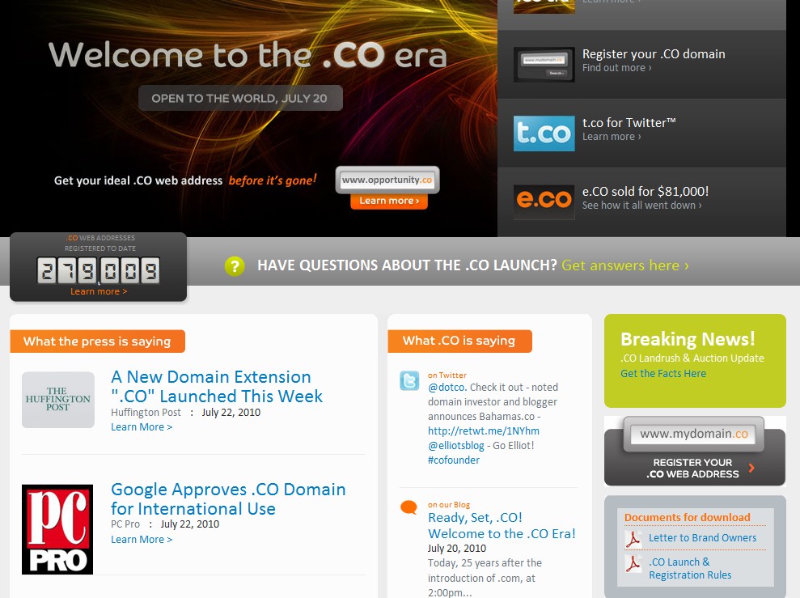800x598 pixels.
Task: Click Learn More under Huffington Post article
Action: tap(142, 427)
